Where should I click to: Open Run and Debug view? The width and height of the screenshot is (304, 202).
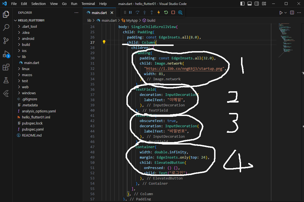pos(6,54)
